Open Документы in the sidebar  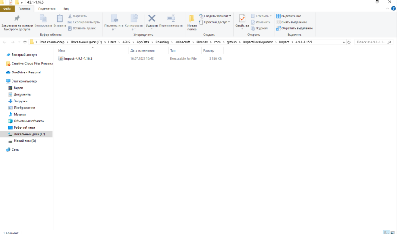tap(23, 95)
